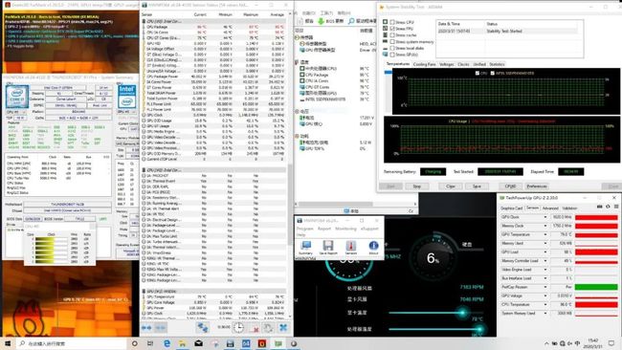Open Sensors thermometer icon in HWiNFO64

350,247
